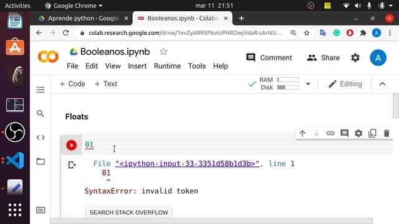Open cell editor settings gear
This screenshot has width=399, height=224.
tap(358, 133)
